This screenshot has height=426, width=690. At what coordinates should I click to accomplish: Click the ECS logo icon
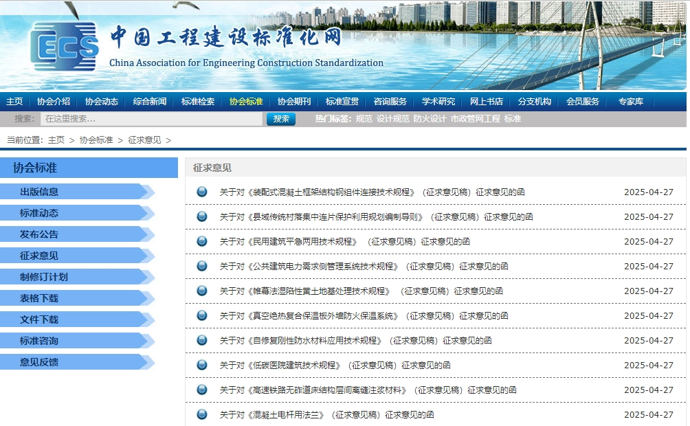pos(65,46)
